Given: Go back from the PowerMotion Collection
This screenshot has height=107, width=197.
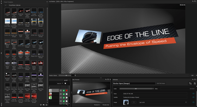Looking at the screenshot, I should coord(6,5).
